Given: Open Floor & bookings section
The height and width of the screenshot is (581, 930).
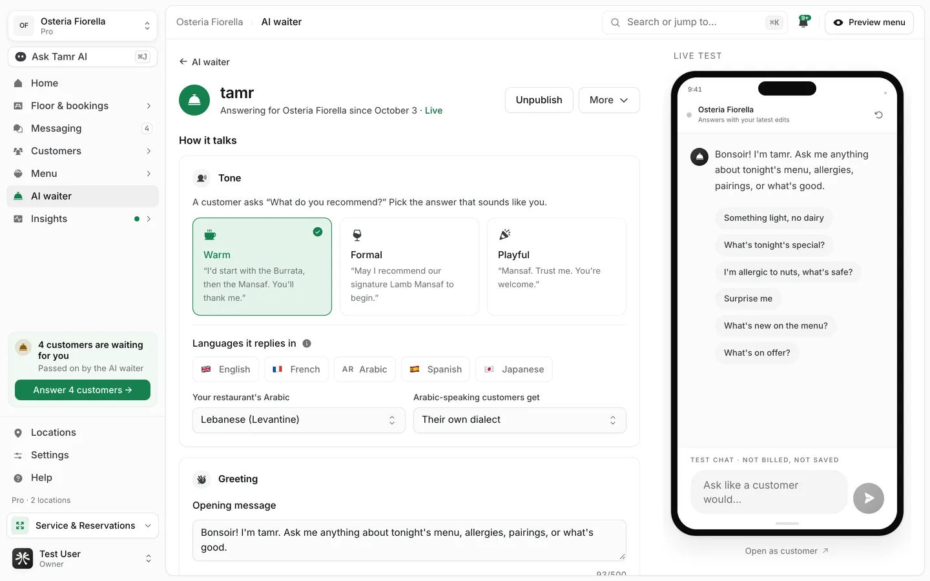Looking at the screenshot, I should [x=83, y=106].
